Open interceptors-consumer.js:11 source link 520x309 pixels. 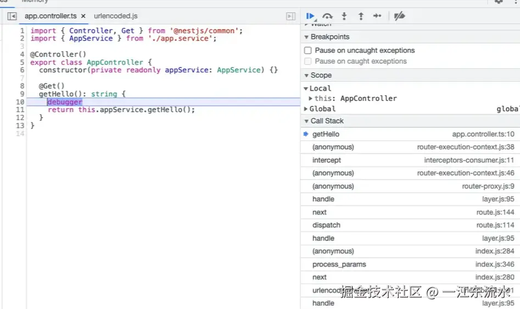click(469, 160)
